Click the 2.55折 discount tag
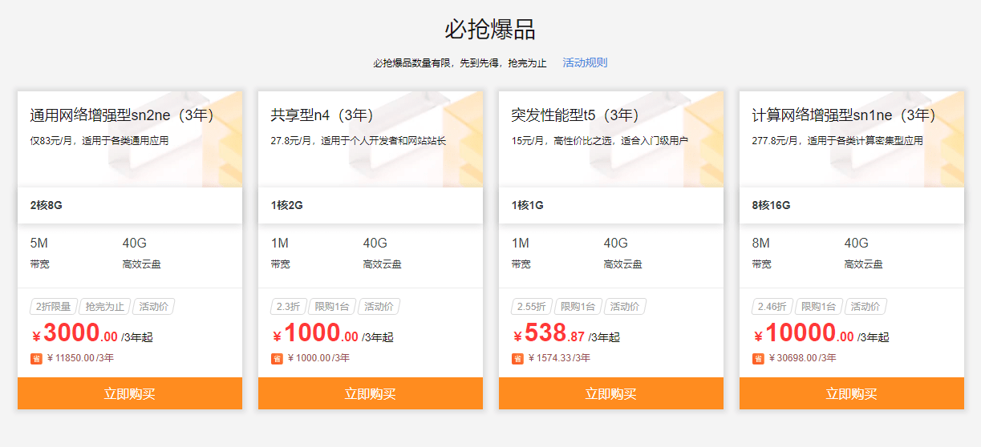 point(531,306)
